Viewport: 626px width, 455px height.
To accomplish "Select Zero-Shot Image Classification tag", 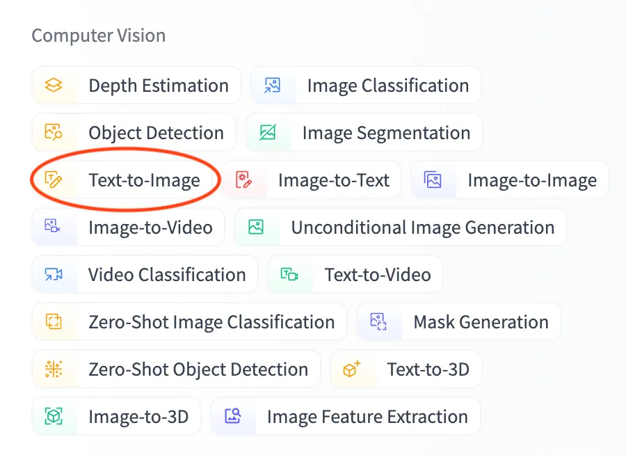I will point(211,322).
